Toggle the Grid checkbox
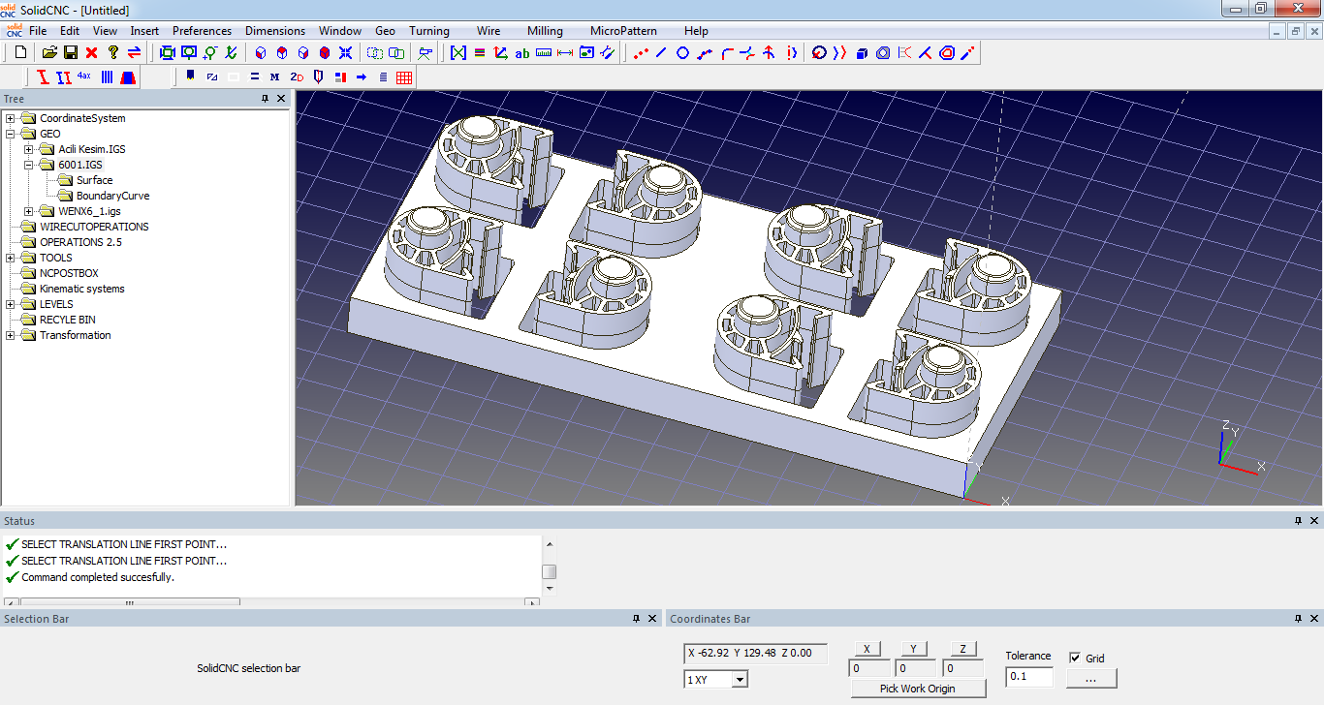This screenshot has height=705, width=1324. pos(1074,658)
